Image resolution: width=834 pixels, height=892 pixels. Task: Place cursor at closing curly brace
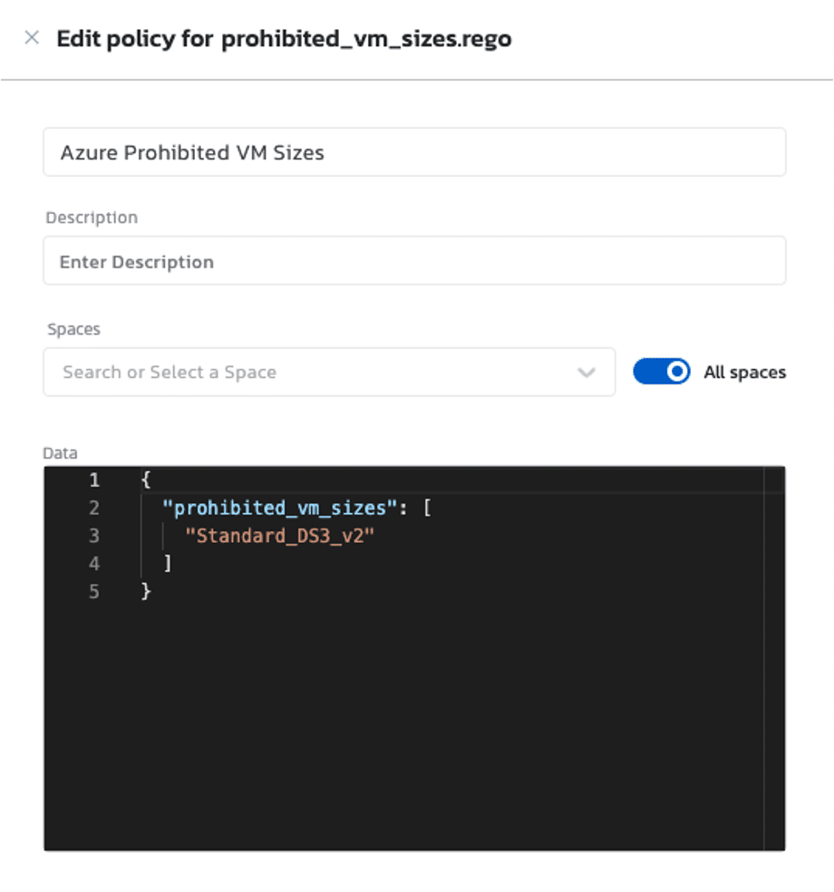point(146,592)
